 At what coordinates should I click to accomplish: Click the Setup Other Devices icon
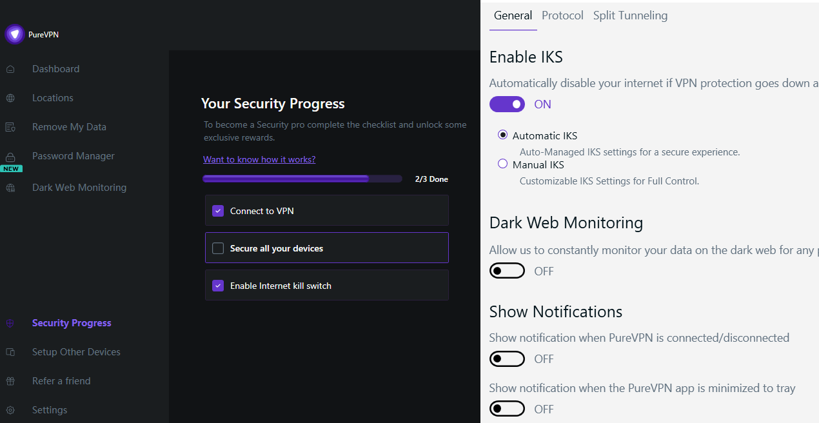pyautogui.click(x=10, y=352)
